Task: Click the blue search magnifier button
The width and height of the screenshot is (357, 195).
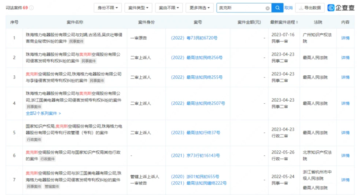Action: point(277,8)
